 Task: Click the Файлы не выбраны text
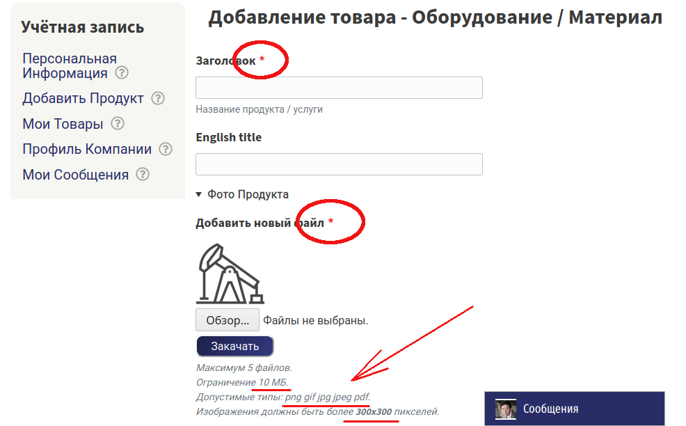pyautogui.click(x=315, y=320)
